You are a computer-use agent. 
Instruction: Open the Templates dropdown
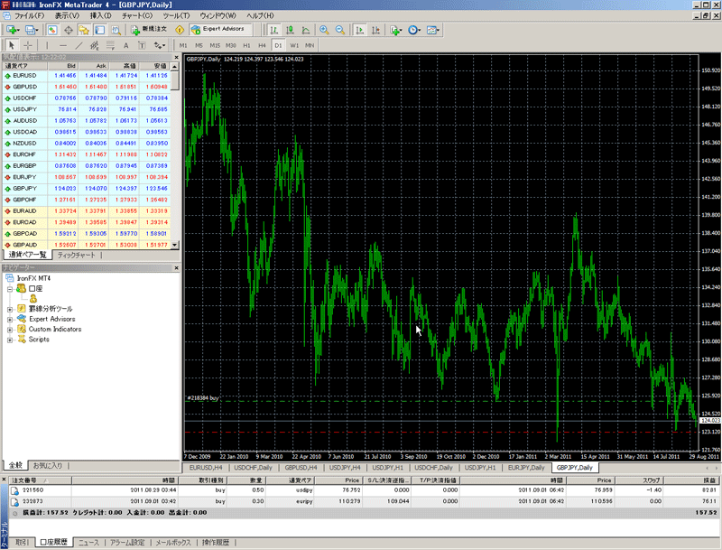tap(433, 30)
